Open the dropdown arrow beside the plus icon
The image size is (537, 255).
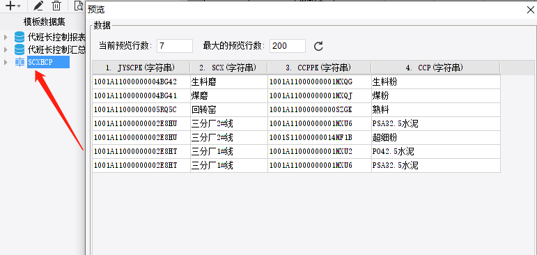[x=19, y=6]
